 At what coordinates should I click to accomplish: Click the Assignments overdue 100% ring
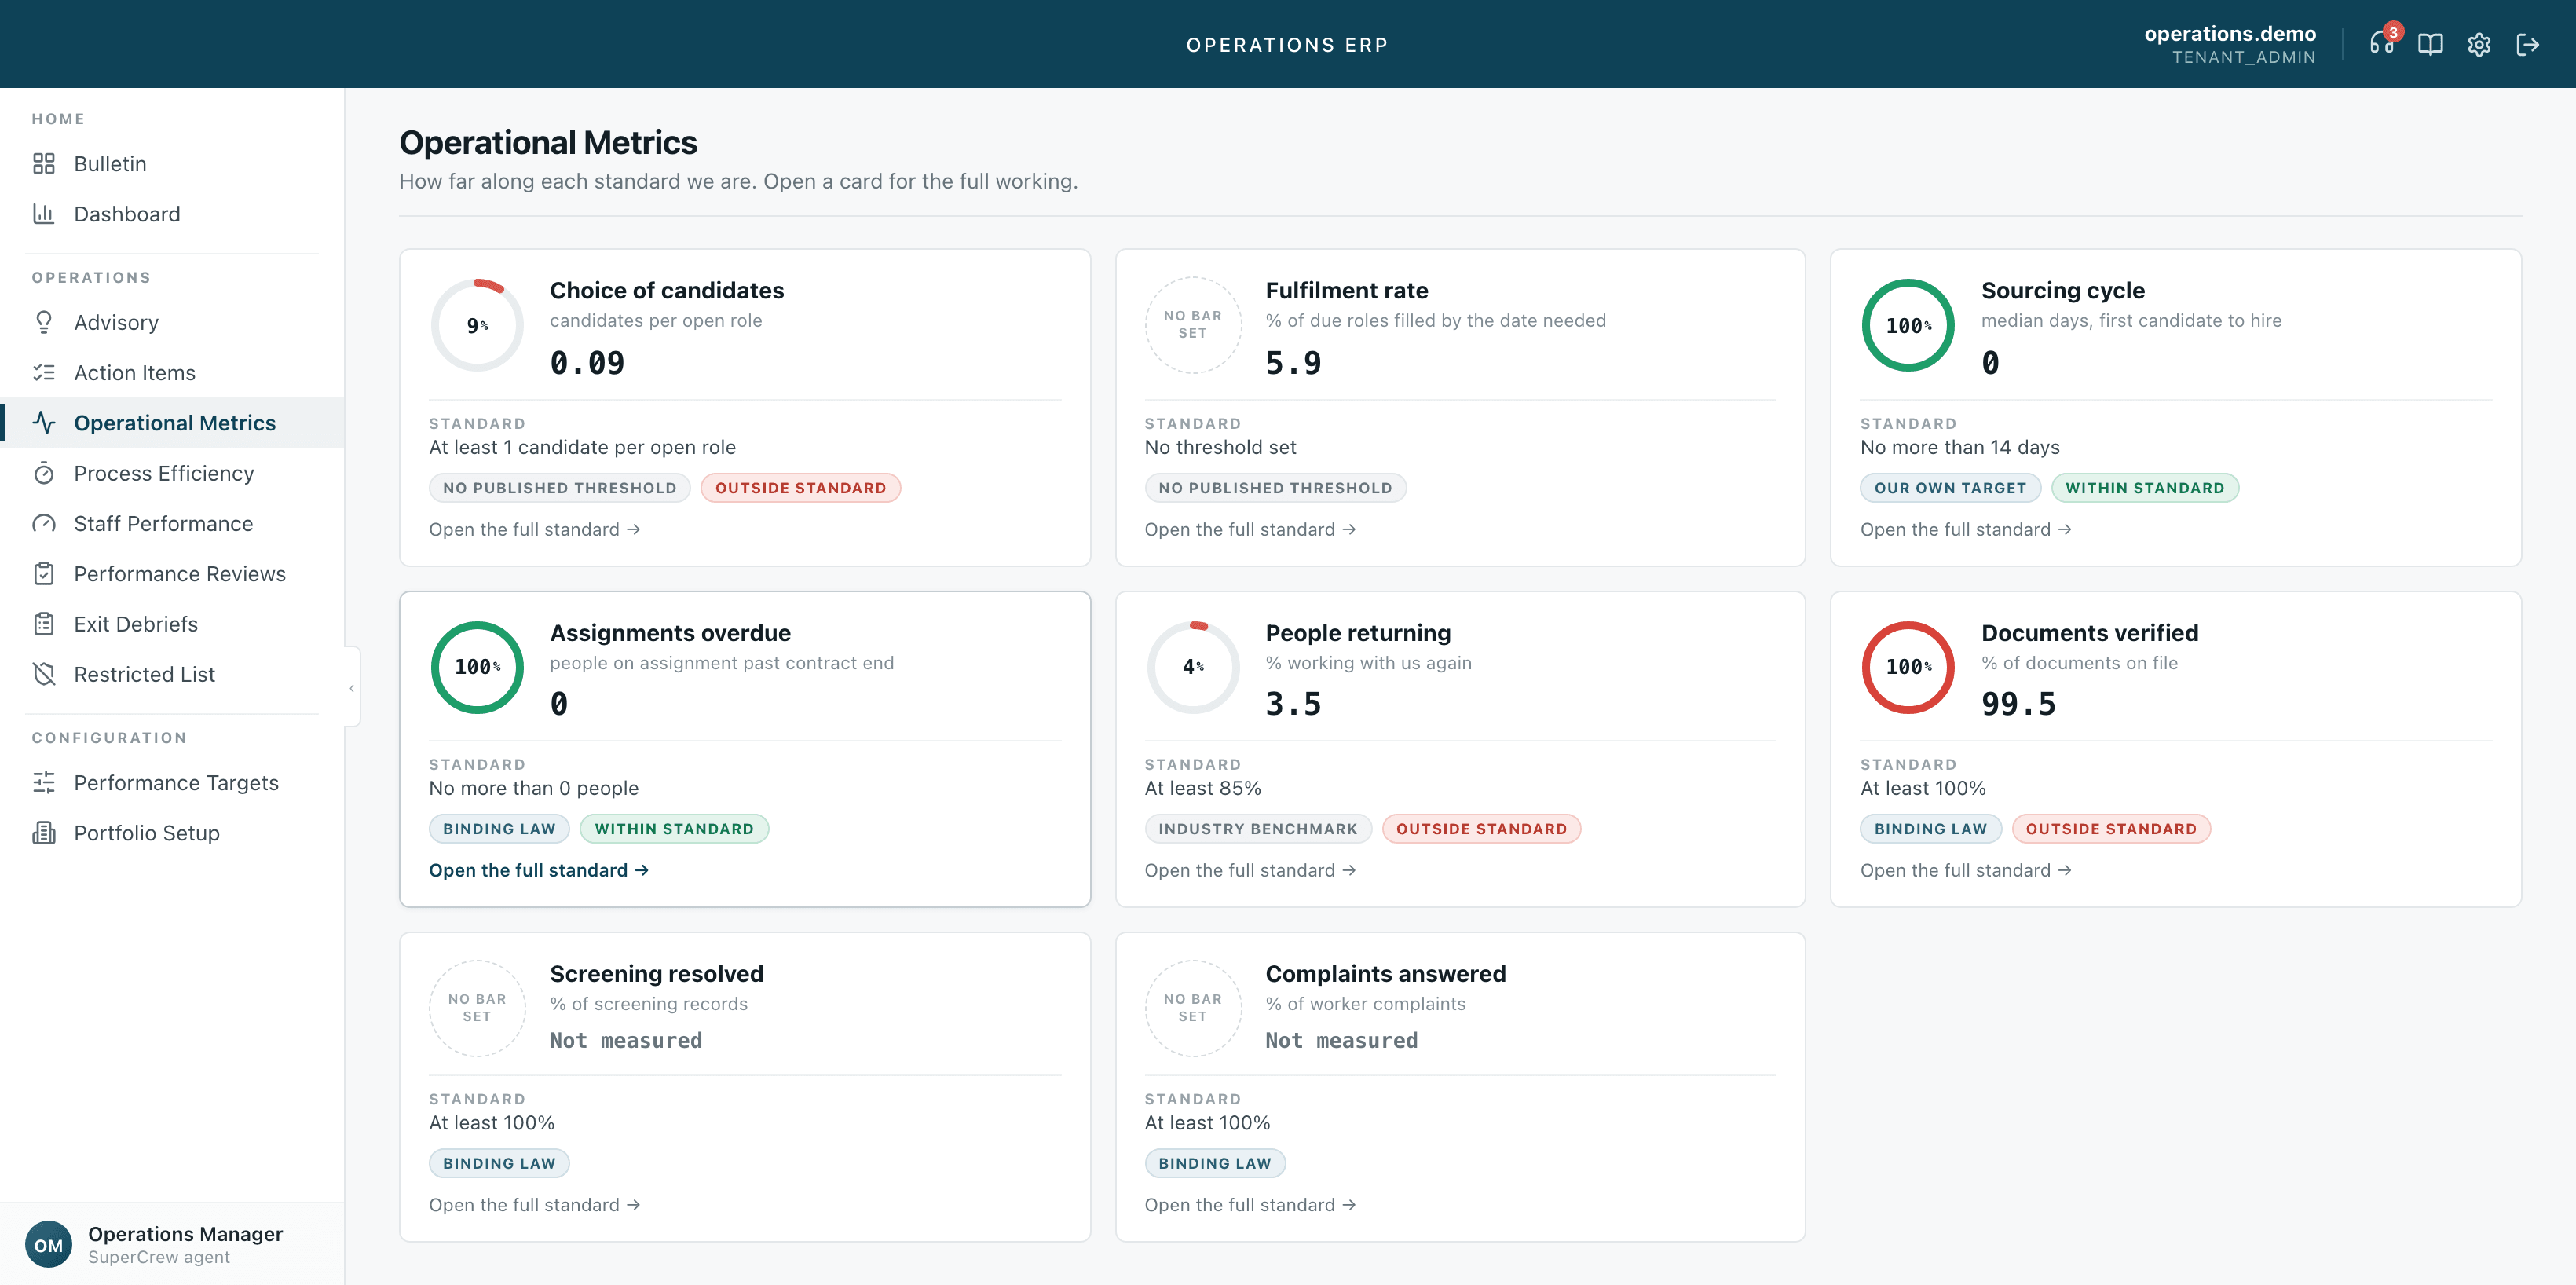tap(477, 667)
